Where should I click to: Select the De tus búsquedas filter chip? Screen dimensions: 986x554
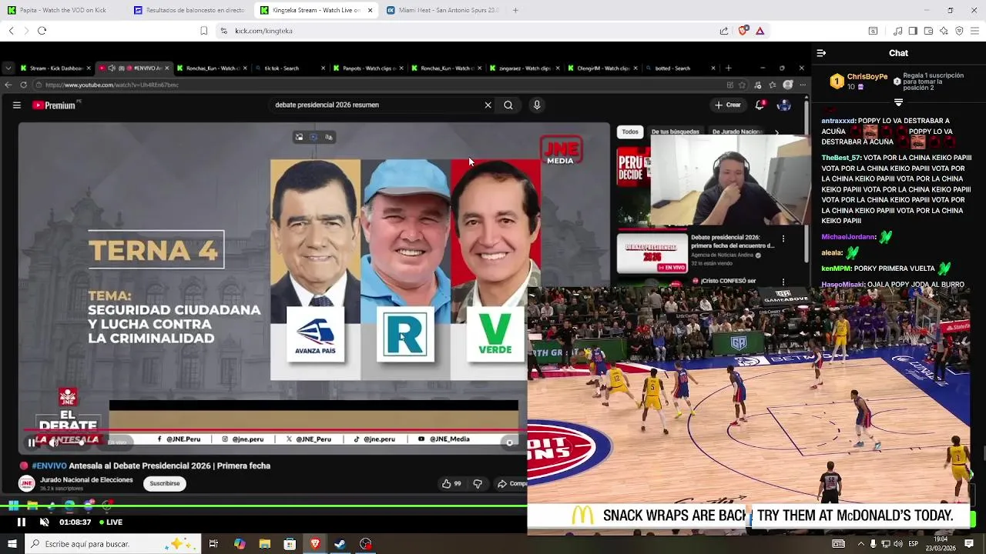676,132
